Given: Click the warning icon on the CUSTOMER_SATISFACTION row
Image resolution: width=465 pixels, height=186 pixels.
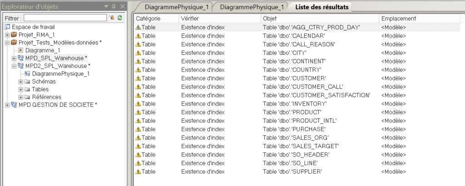Looking at the screenshot, I should coord(138,95).
